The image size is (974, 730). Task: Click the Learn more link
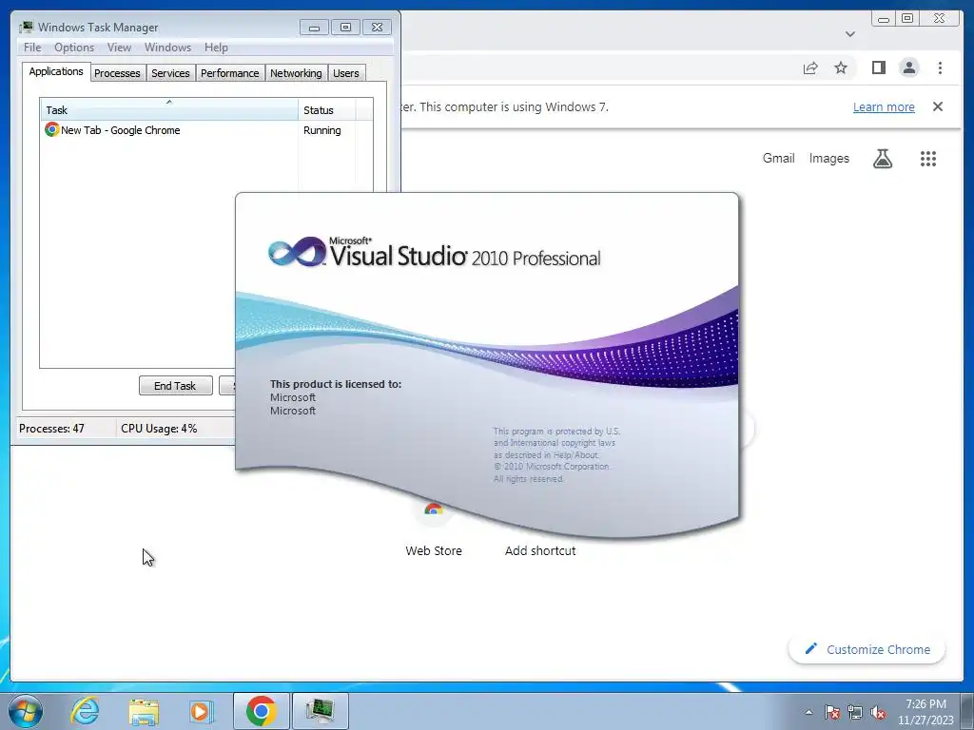[884, 106]
